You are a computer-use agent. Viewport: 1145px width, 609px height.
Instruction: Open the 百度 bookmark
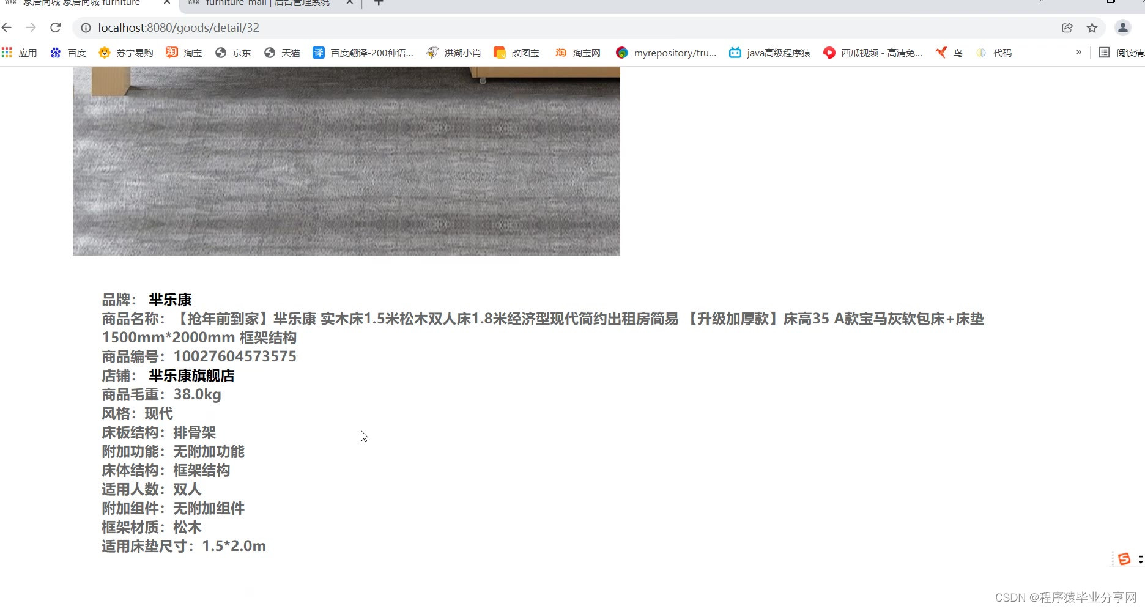pyautogui.click(x=68, y=53)
